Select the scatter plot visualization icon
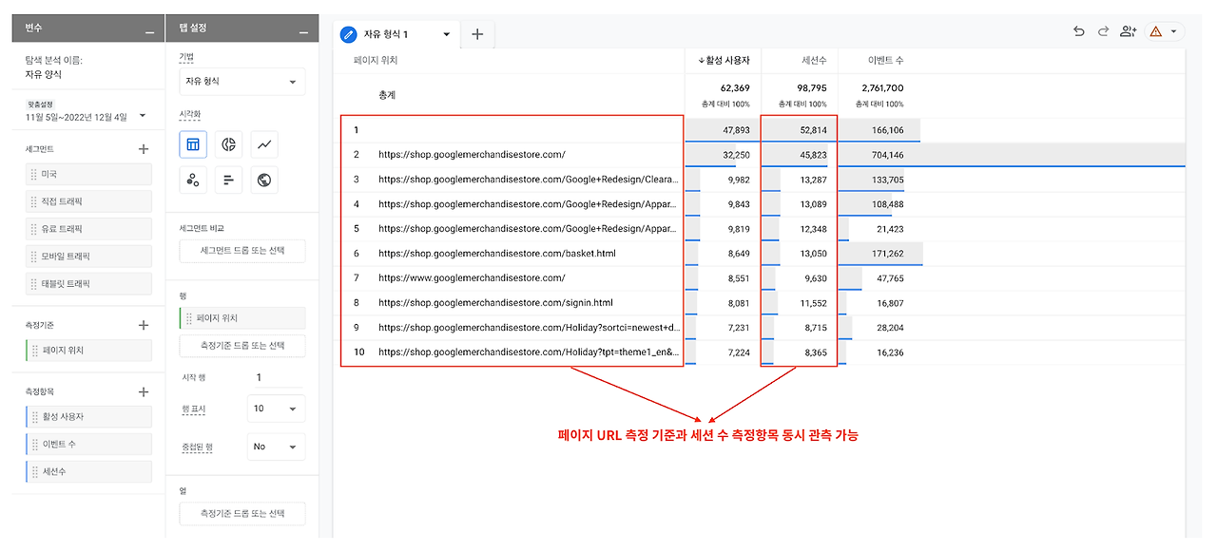Screen dimensions: 1217x552 193,180
